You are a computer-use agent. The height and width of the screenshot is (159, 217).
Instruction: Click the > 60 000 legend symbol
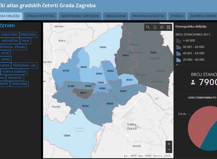[x=178, y=41]
